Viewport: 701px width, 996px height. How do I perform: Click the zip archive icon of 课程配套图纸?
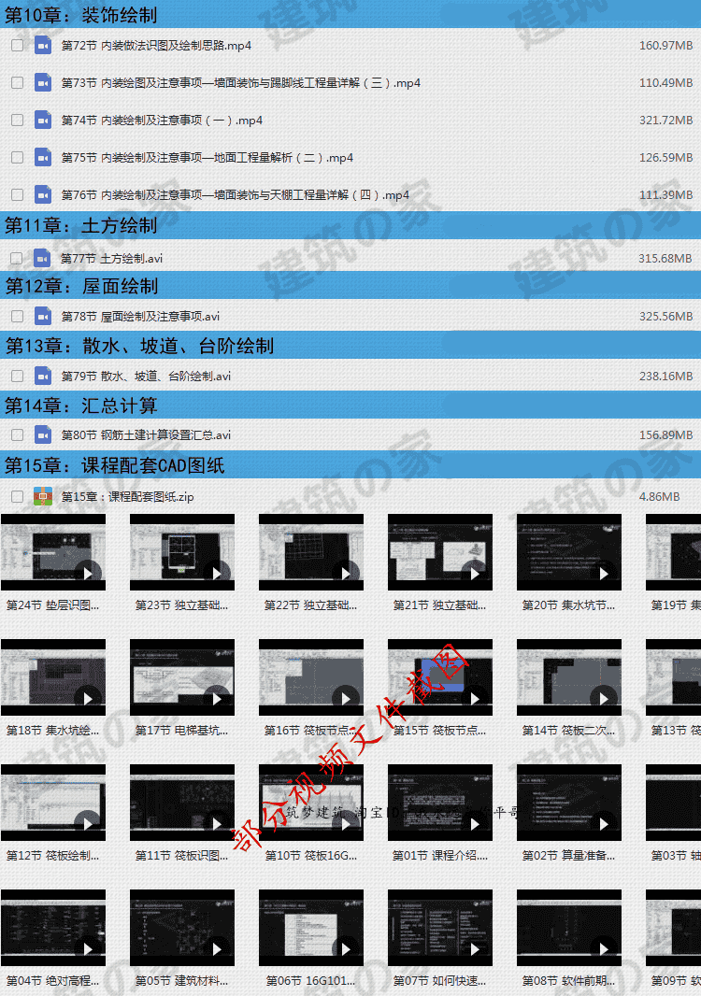43,496
